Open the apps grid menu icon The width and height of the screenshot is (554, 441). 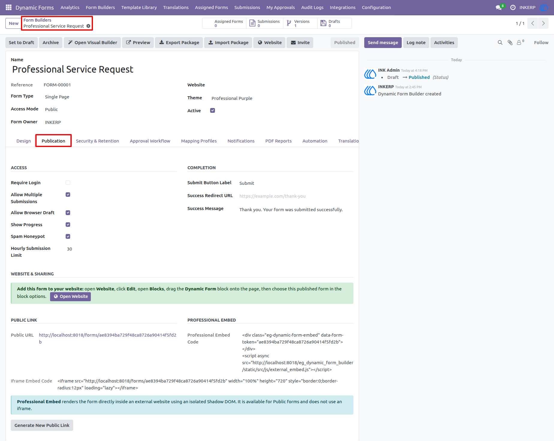(x=8, y=7)
